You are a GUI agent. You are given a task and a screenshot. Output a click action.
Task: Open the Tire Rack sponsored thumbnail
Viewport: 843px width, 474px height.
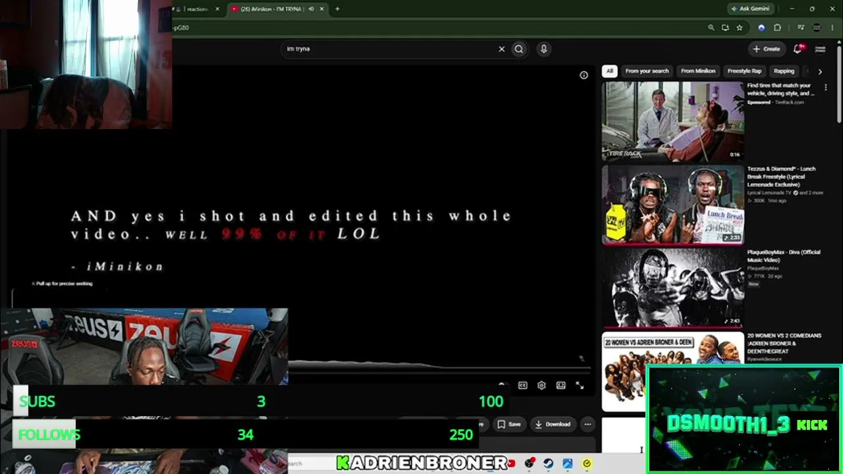(672, 121)
